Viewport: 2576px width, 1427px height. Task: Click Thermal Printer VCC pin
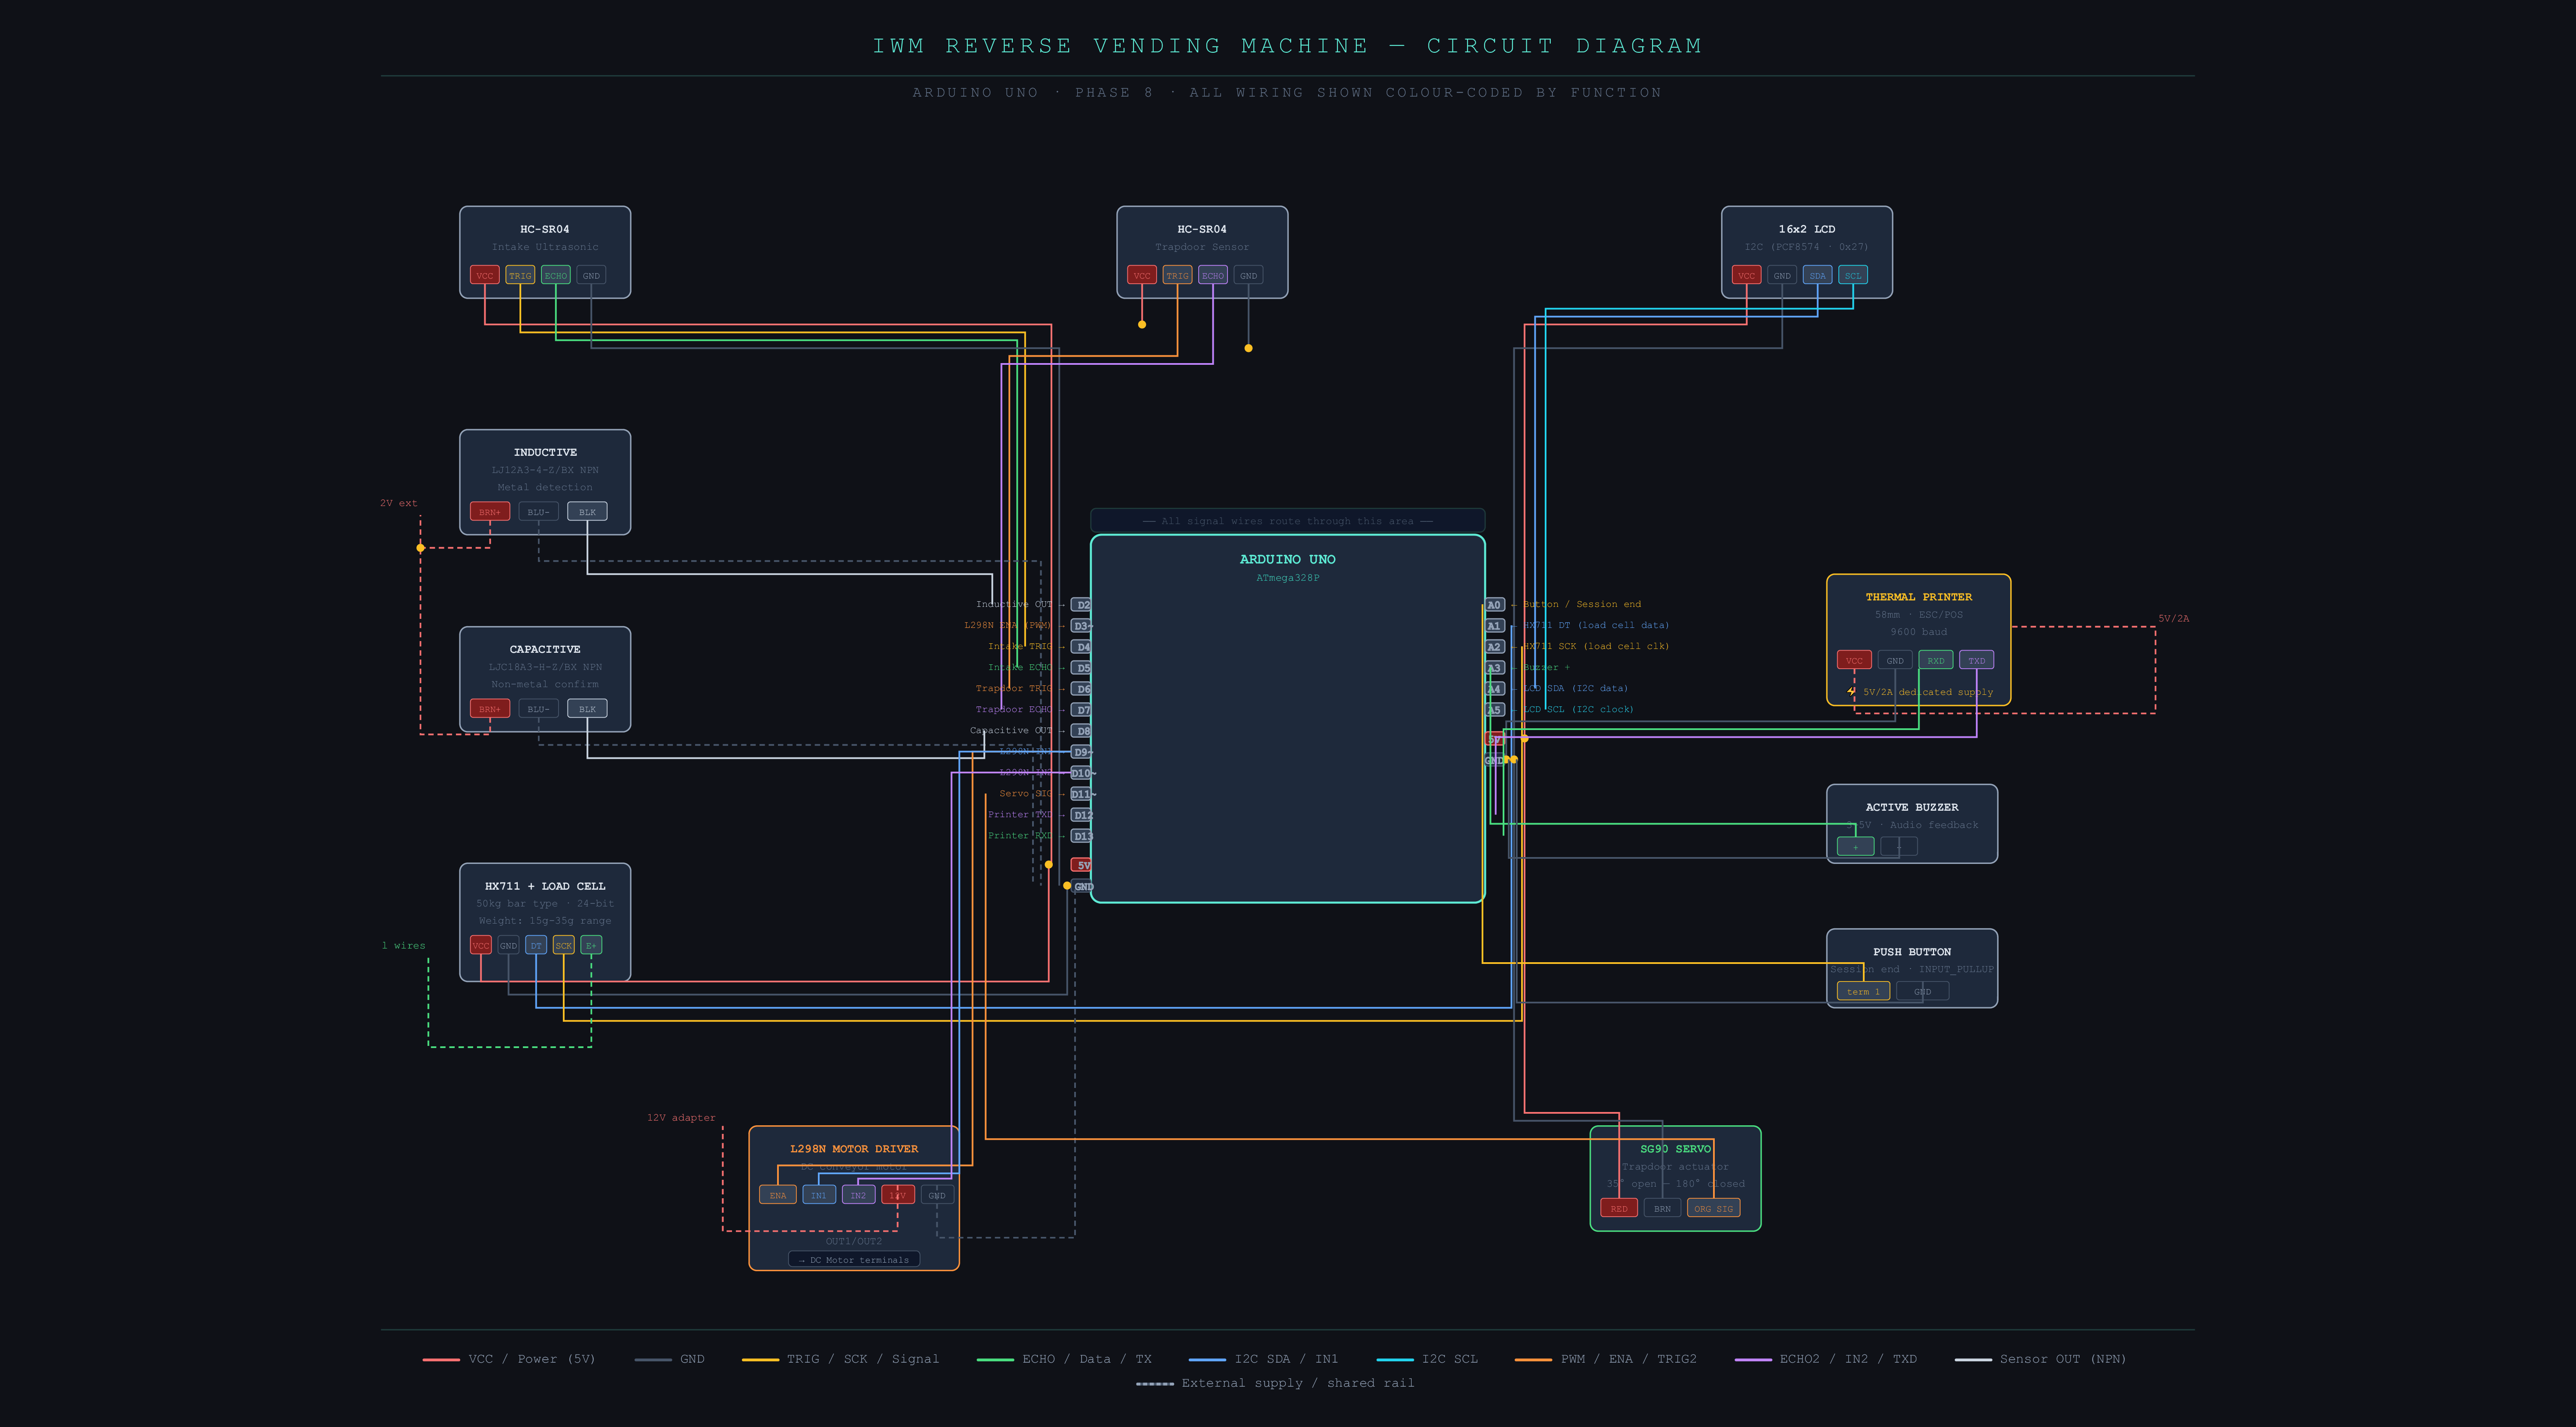point(1854,660)
